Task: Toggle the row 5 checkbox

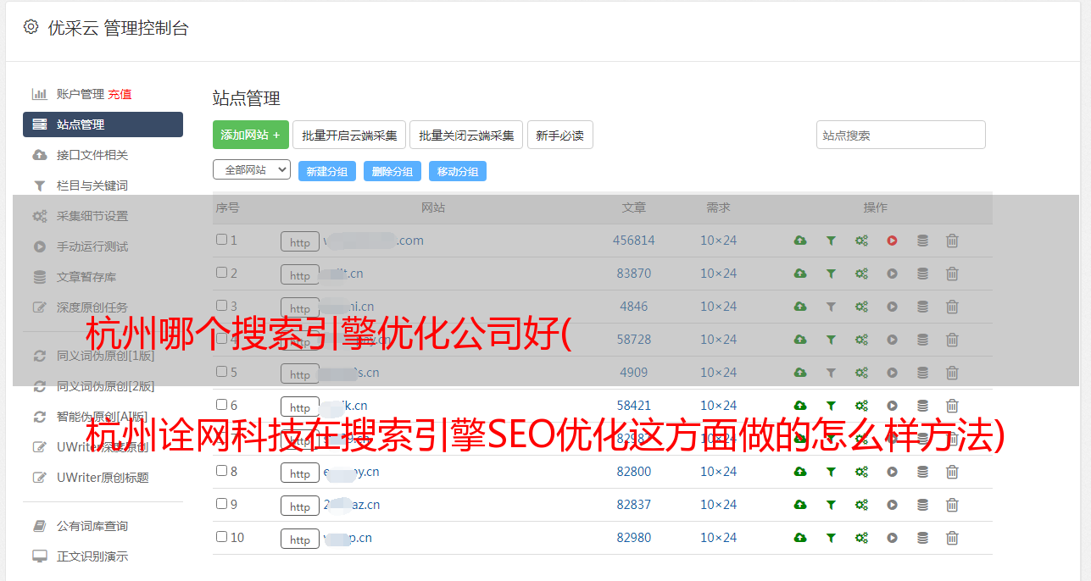Action: [x=221, y=372]
